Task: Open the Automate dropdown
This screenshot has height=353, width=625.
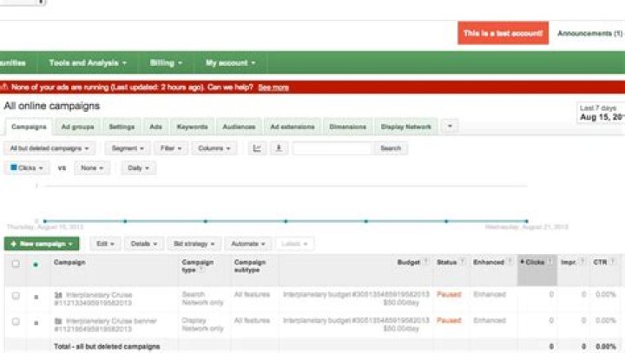Action: (248, 244)
